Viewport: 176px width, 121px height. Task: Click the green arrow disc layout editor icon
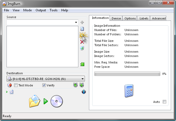tap(82, 64)
